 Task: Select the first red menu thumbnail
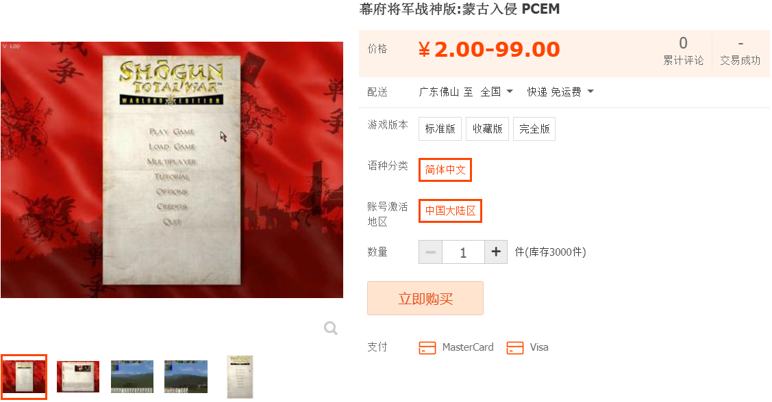tap(24, 377)
